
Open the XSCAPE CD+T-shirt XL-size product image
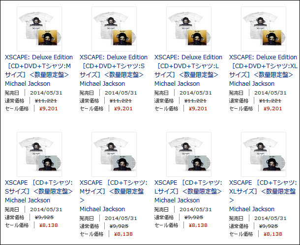point(264,154)
